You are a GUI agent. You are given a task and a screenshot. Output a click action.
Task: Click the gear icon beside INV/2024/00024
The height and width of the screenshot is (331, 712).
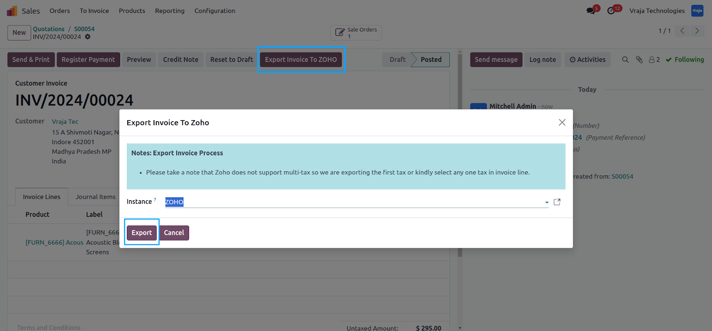(88, 37)
